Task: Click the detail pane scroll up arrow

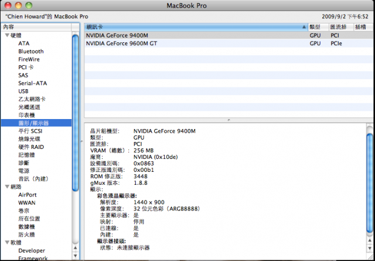Action: pos(370,240)
